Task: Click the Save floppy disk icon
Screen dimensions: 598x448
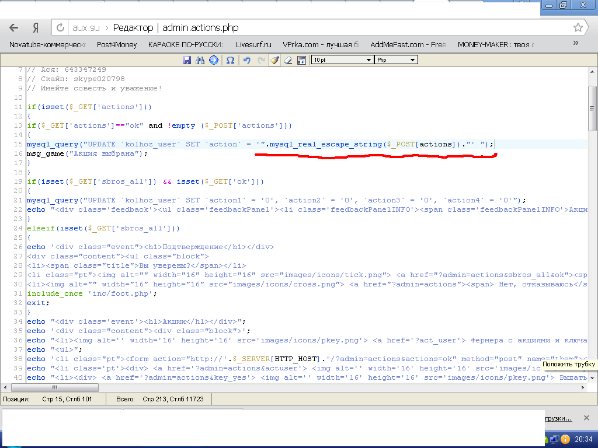Action: pos(187,60)
